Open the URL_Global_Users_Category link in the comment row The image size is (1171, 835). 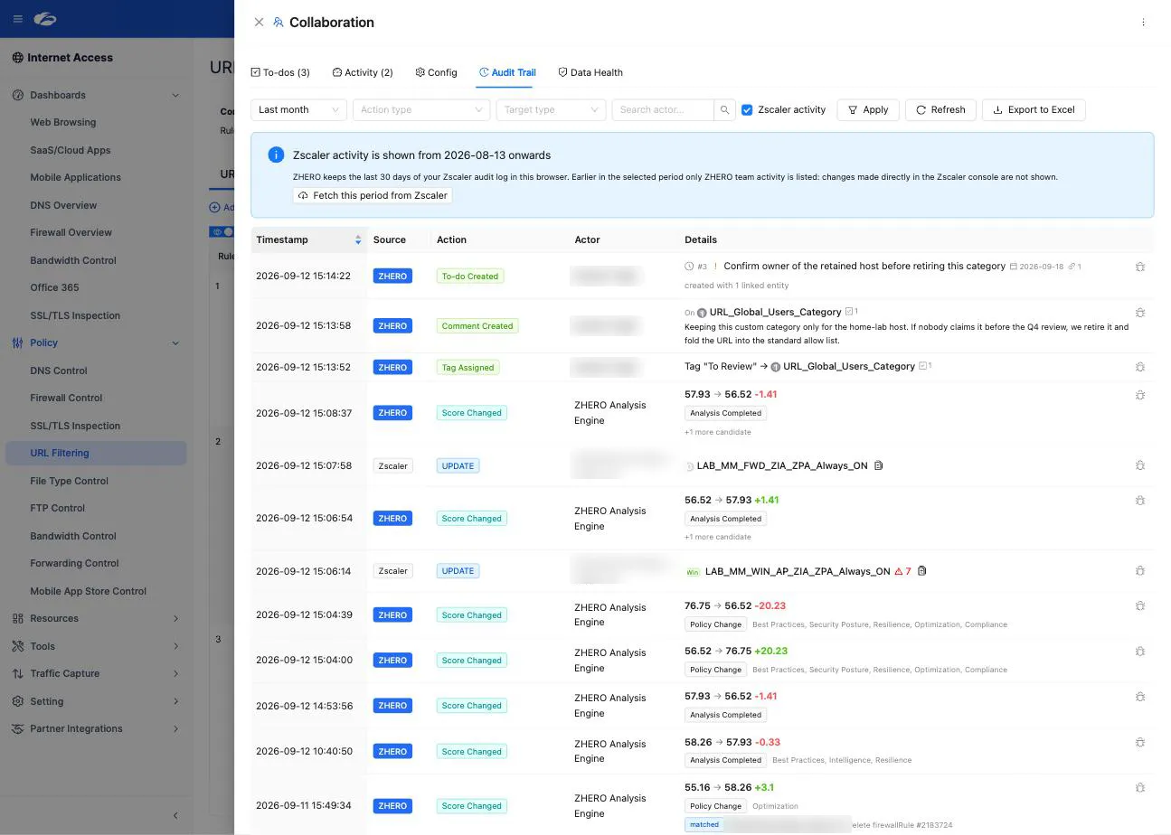point(775,312)
